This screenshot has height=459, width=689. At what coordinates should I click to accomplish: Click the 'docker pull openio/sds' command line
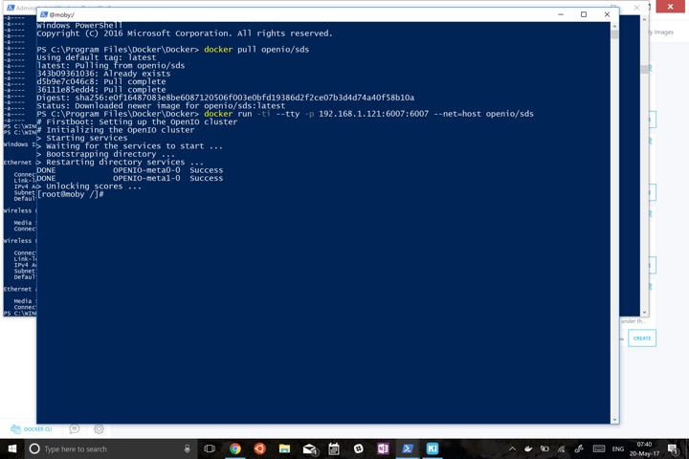tap(172, 50)
